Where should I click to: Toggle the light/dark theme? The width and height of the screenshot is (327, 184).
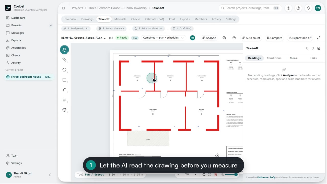coord(288,8)
